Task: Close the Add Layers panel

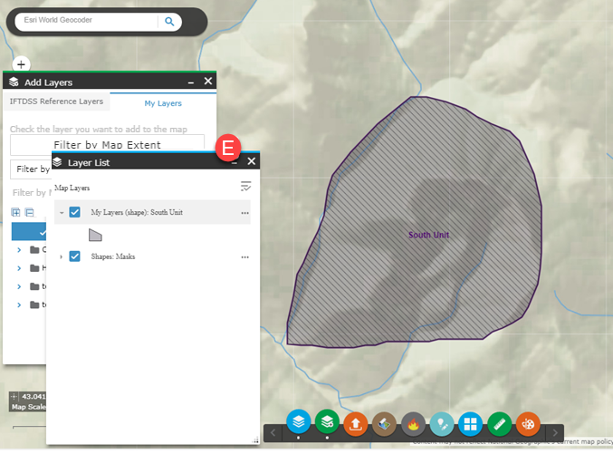Action: 208,81
